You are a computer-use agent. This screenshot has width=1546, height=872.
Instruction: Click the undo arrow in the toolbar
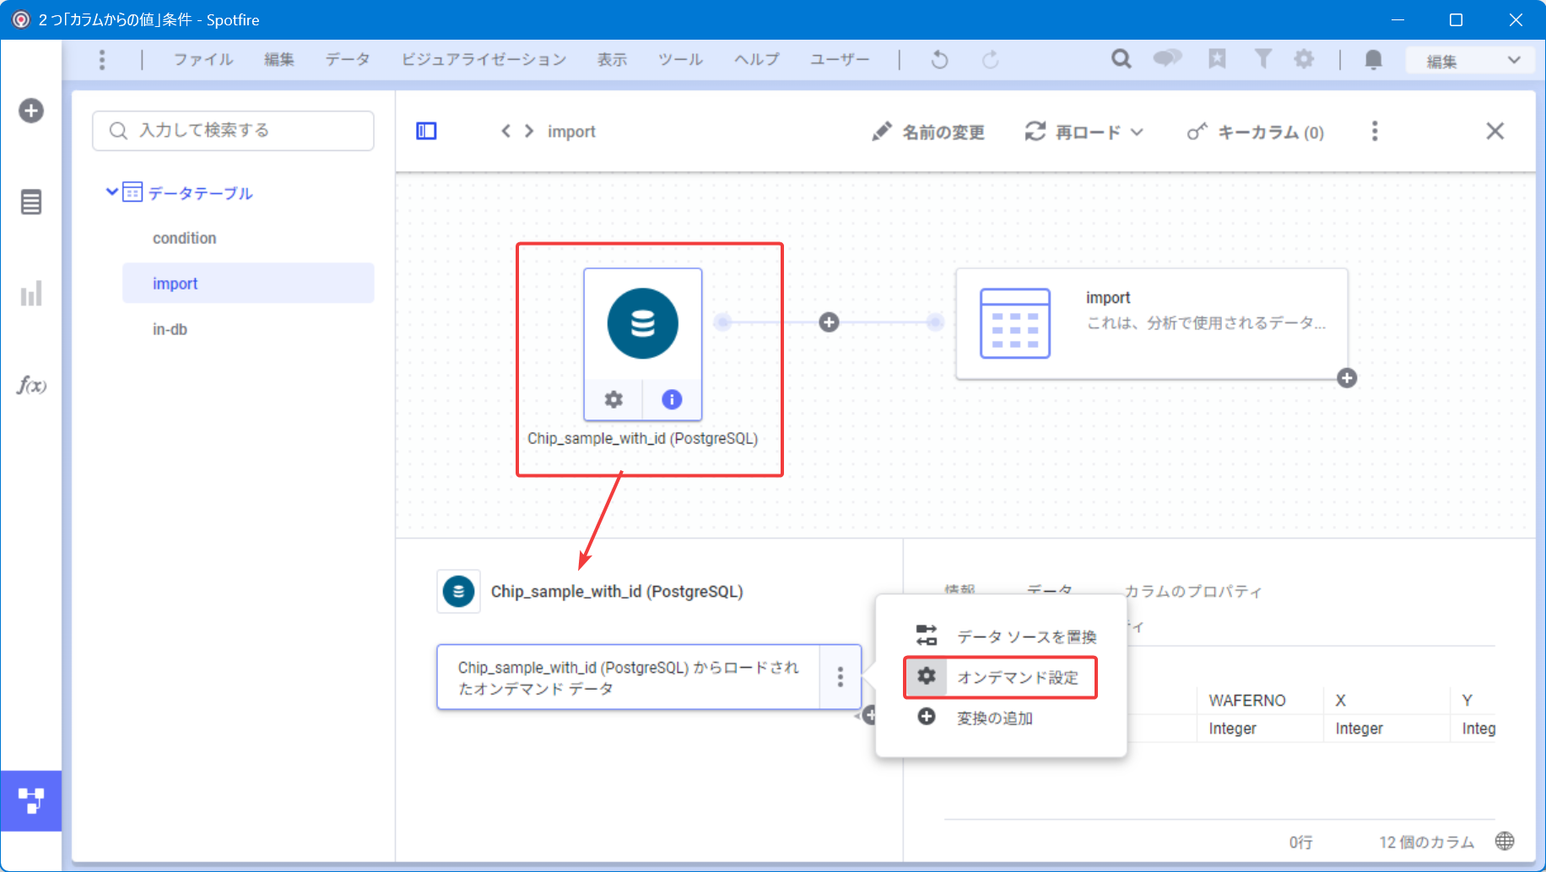[939, 60]
